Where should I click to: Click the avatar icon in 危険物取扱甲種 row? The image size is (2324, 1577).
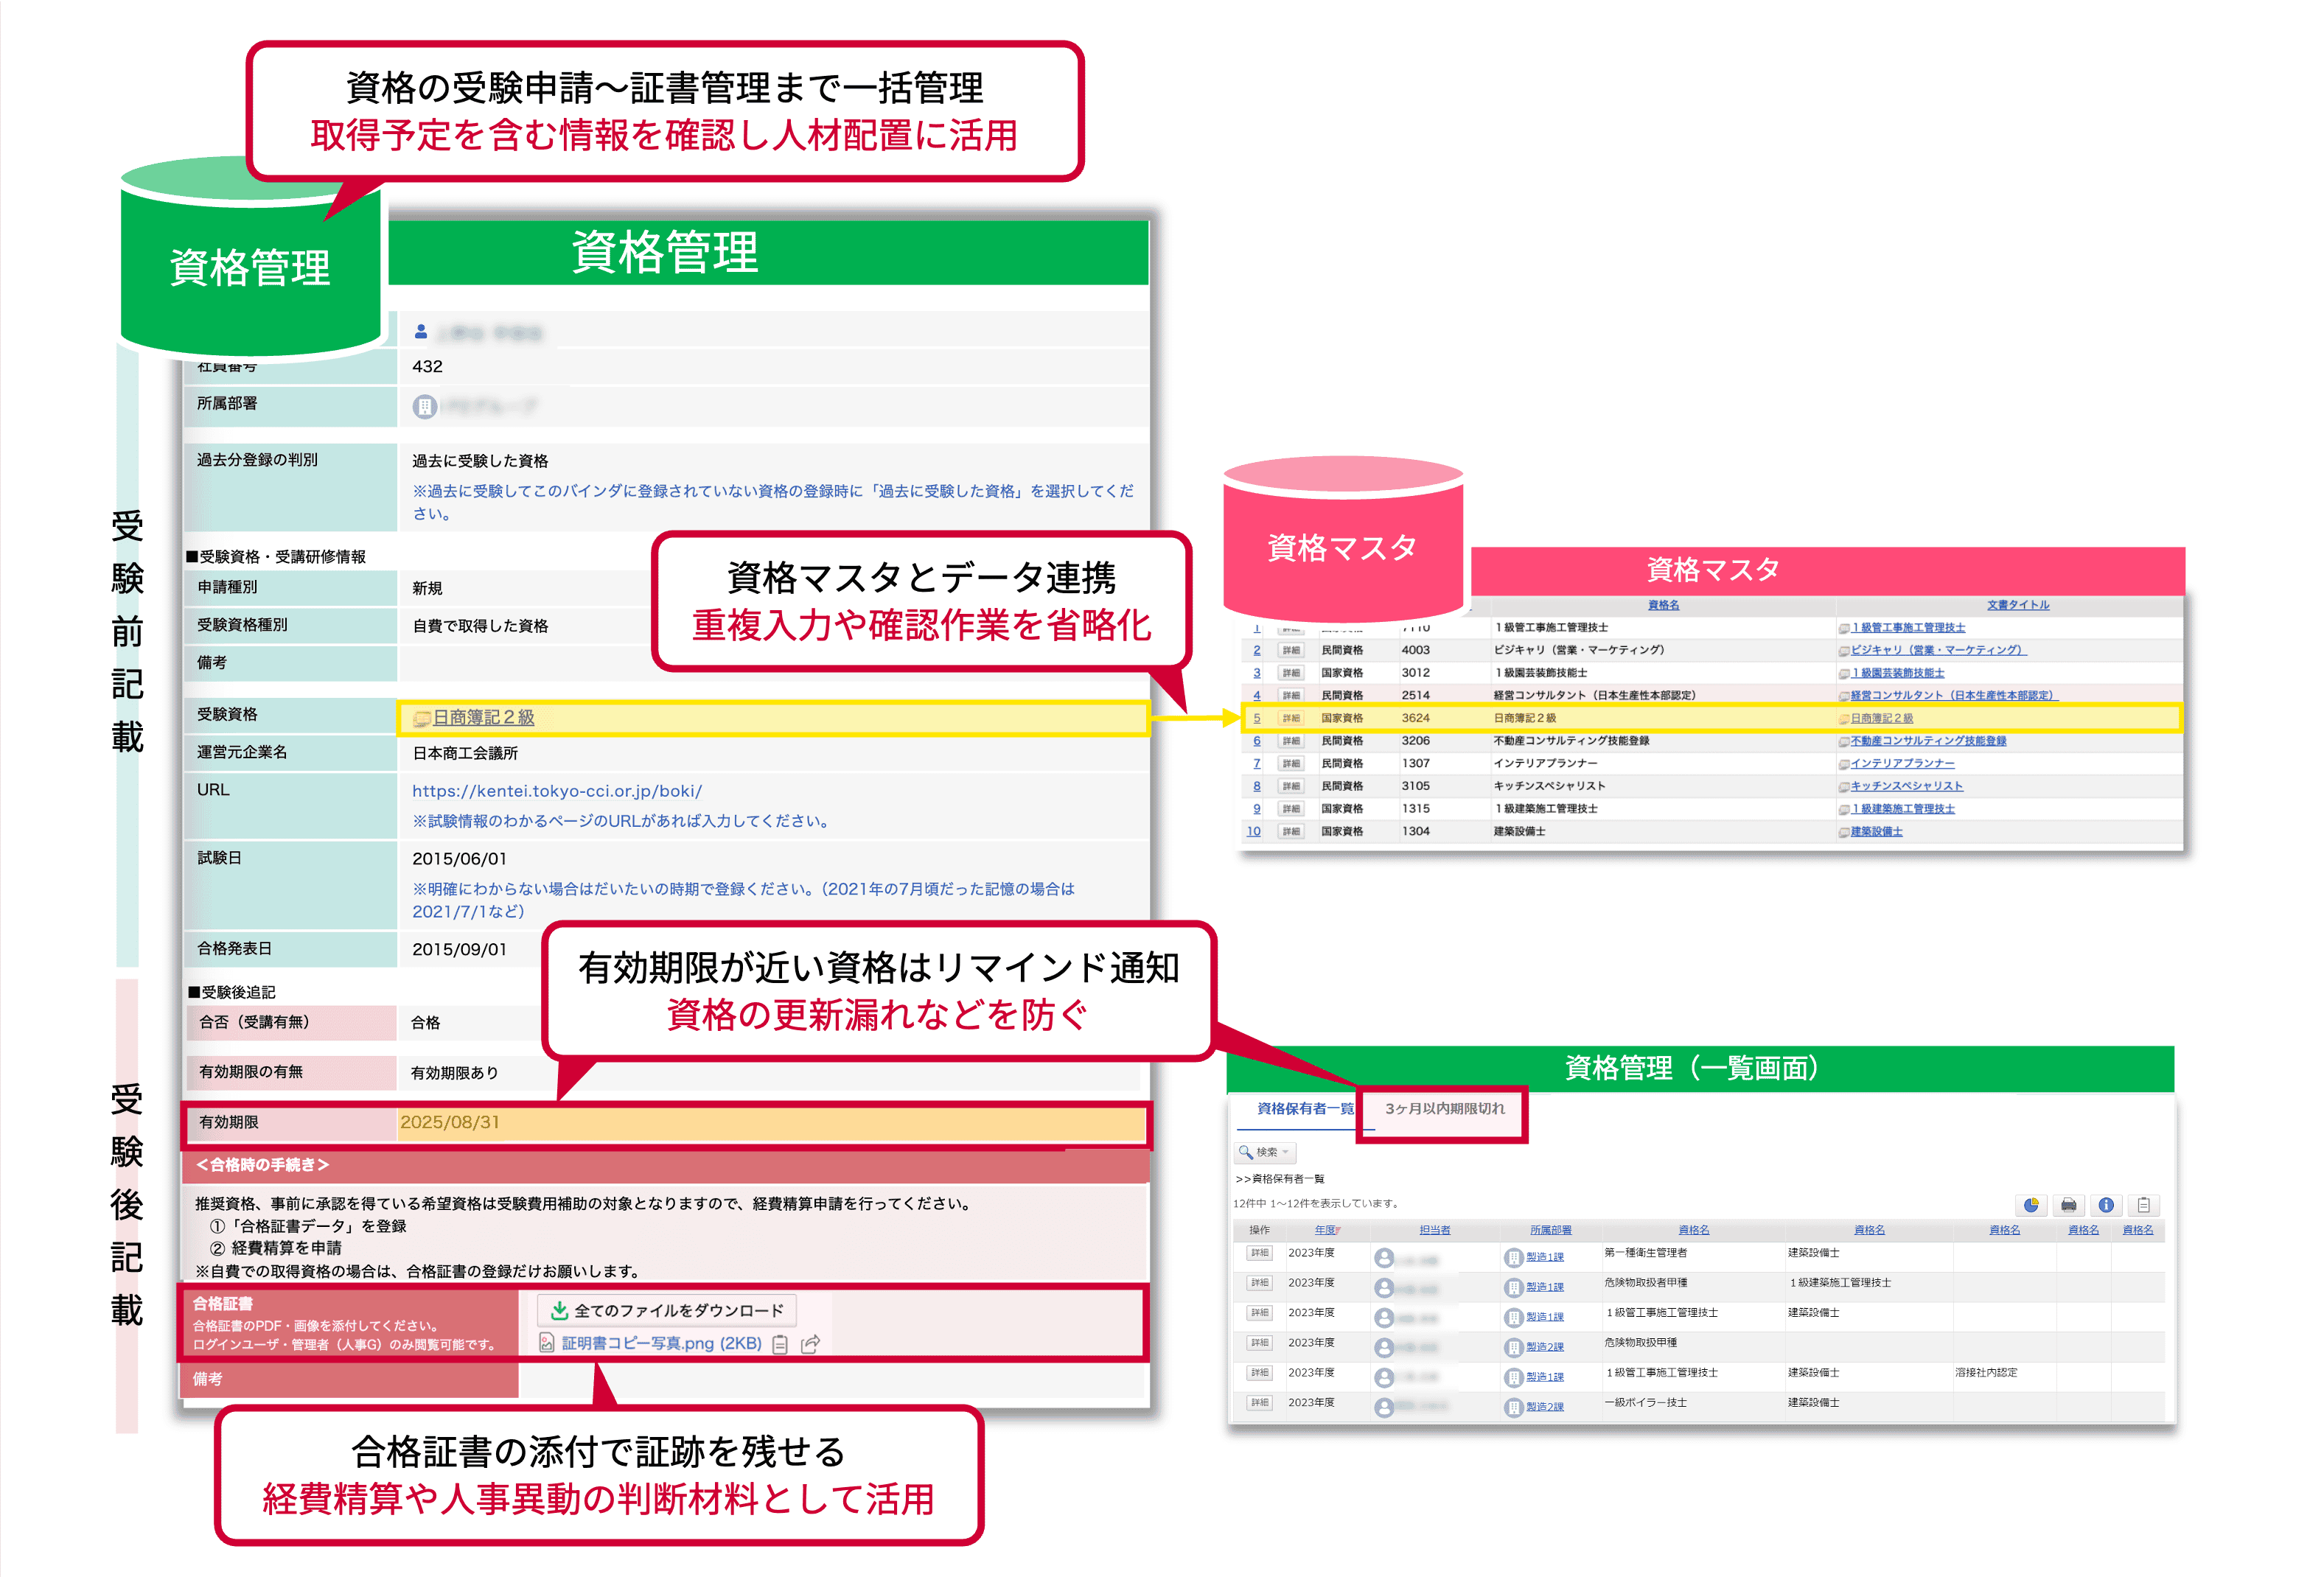click(1384, 1348)
